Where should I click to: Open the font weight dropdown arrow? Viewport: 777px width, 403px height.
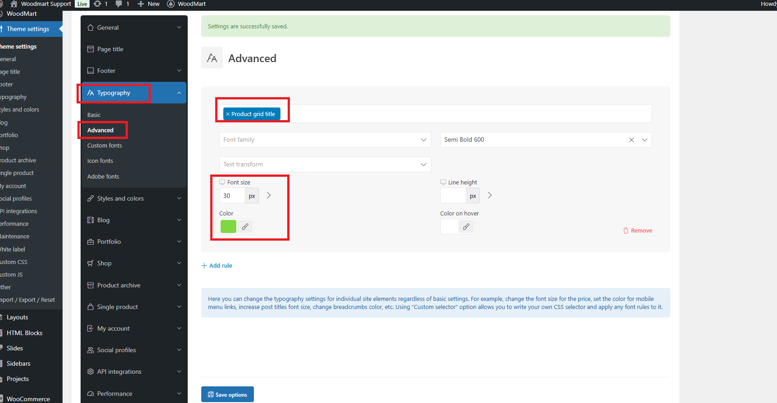(x=645, y=140)
